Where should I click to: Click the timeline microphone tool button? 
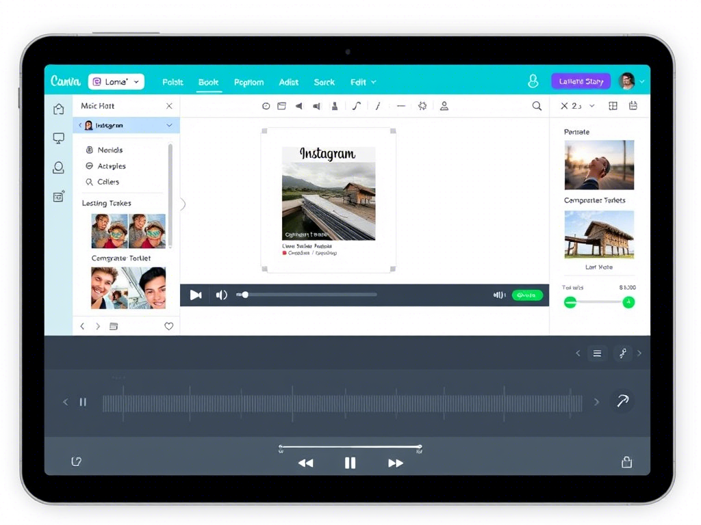(623, 353)
